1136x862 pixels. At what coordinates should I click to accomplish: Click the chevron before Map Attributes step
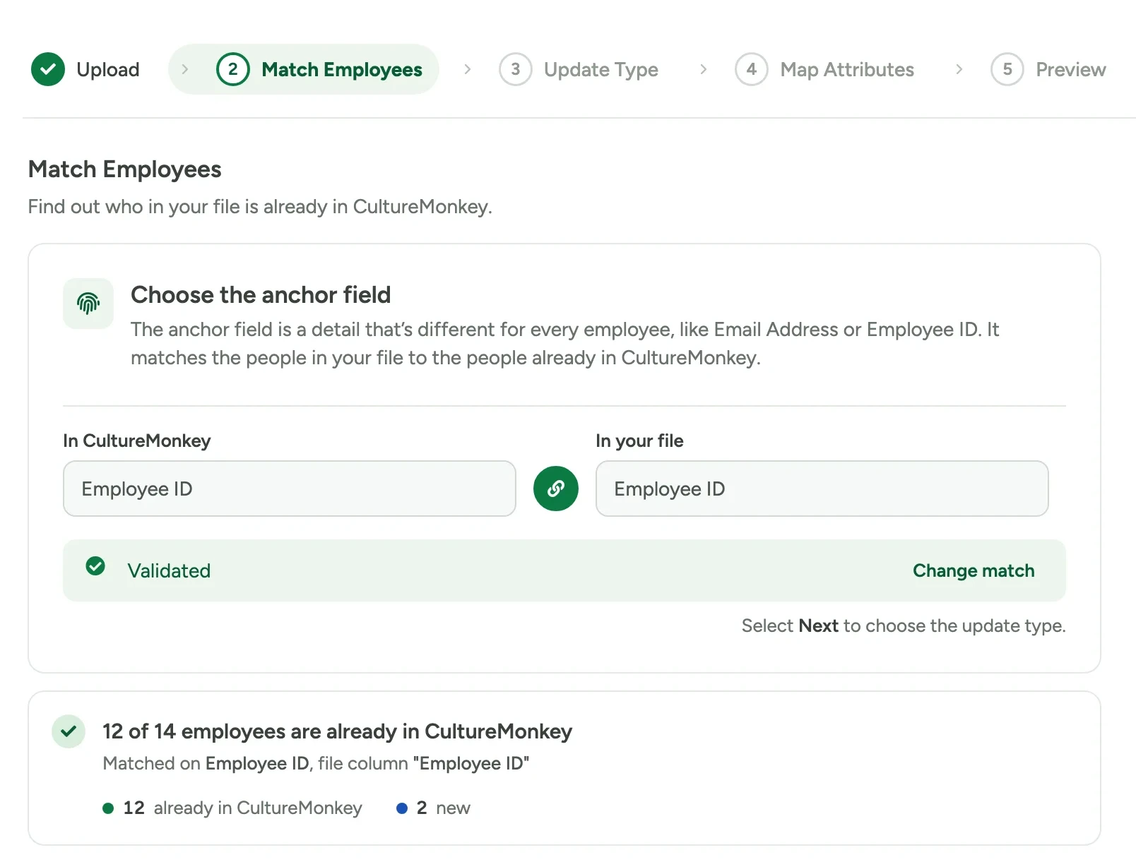click(704, 69)
